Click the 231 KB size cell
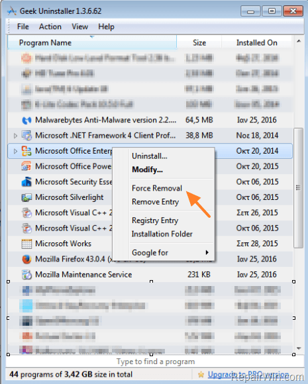This screenshot has width=308, height=384. (199, 275)
